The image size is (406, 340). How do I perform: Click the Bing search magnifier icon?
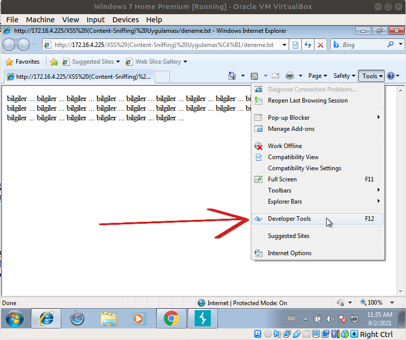point(390,44)
